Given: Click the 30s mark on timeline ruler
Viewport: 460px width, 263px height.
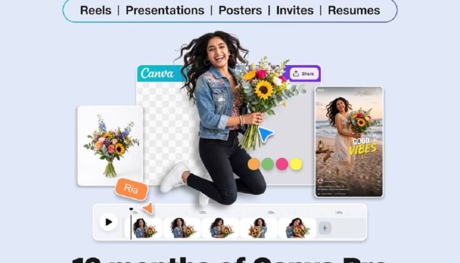Looking at the screenshot, I should click(270, 213).
